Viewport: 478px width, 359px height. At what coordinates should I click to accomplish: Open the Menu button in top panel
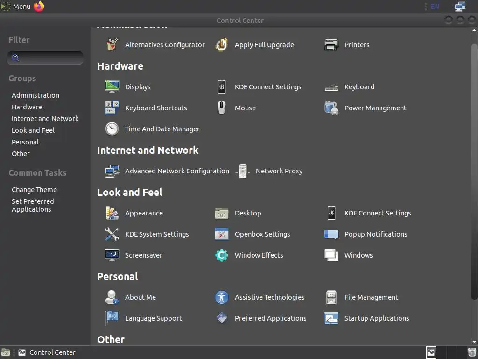(x=16, y=7)
